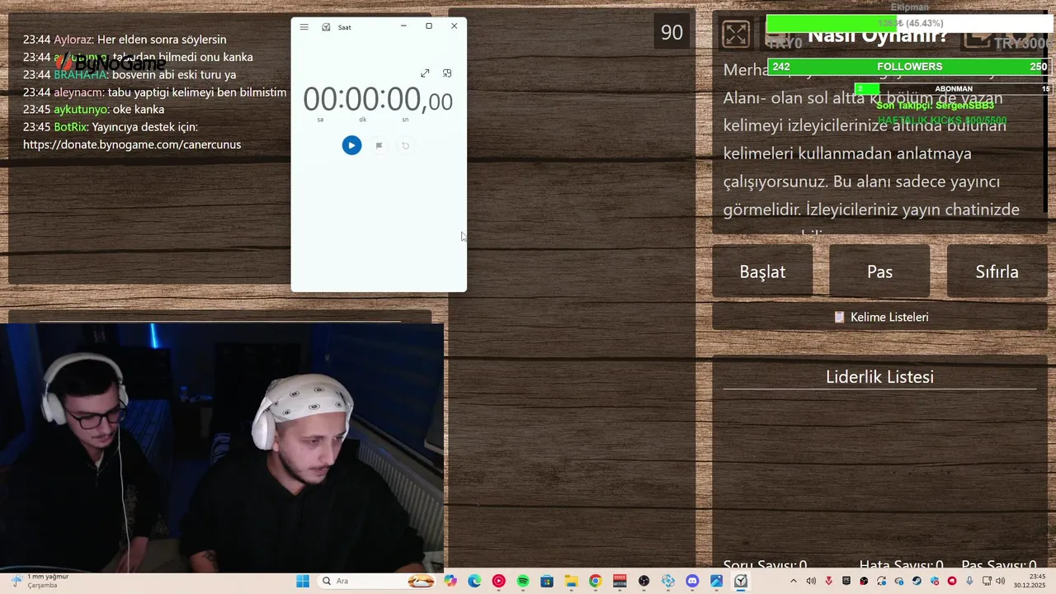The image size is (1056, 594).
Task: Click BotRix username in chat
Action: pyautogui.click(x=70, y=127)
